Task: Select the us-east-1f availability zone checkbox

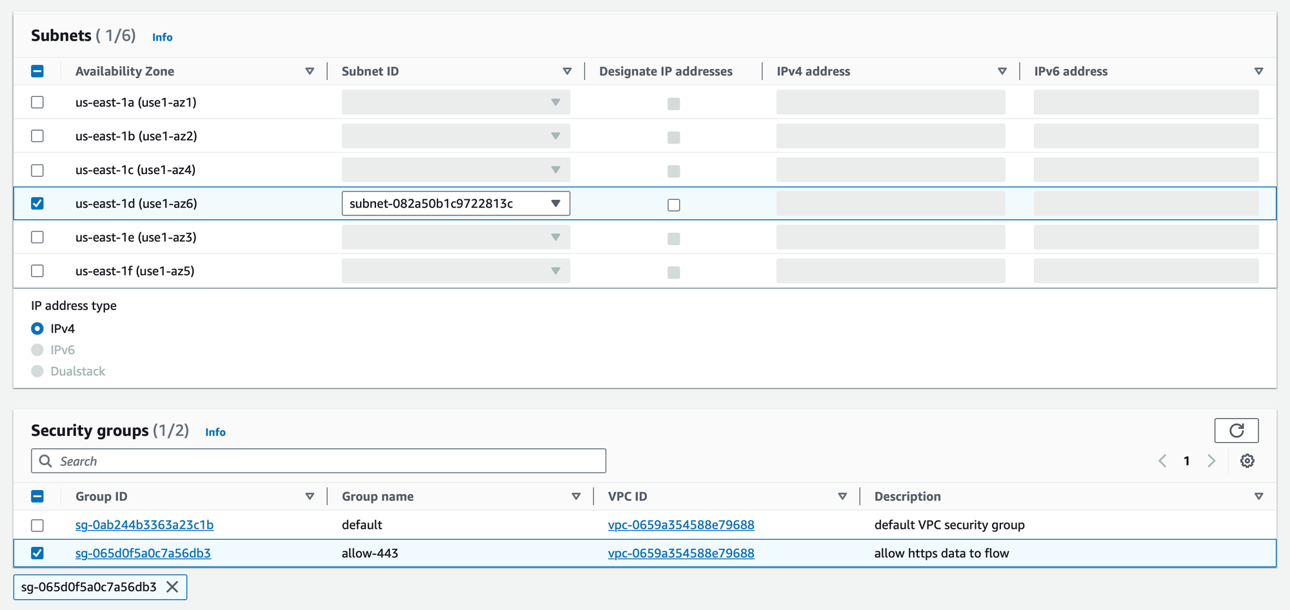Action: [x=37, y=271]
